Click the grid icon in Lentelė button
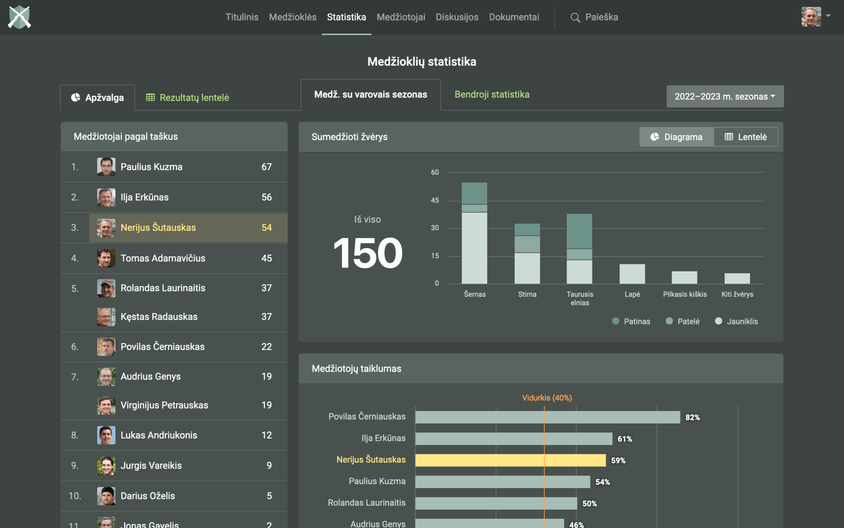The height and width of the screenshot is (528, 844). (x=729, y=137)
